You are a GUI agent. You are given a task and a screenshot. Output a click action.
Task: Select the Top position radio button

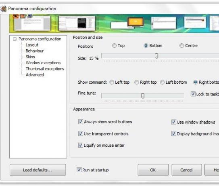tap(114, 46)
